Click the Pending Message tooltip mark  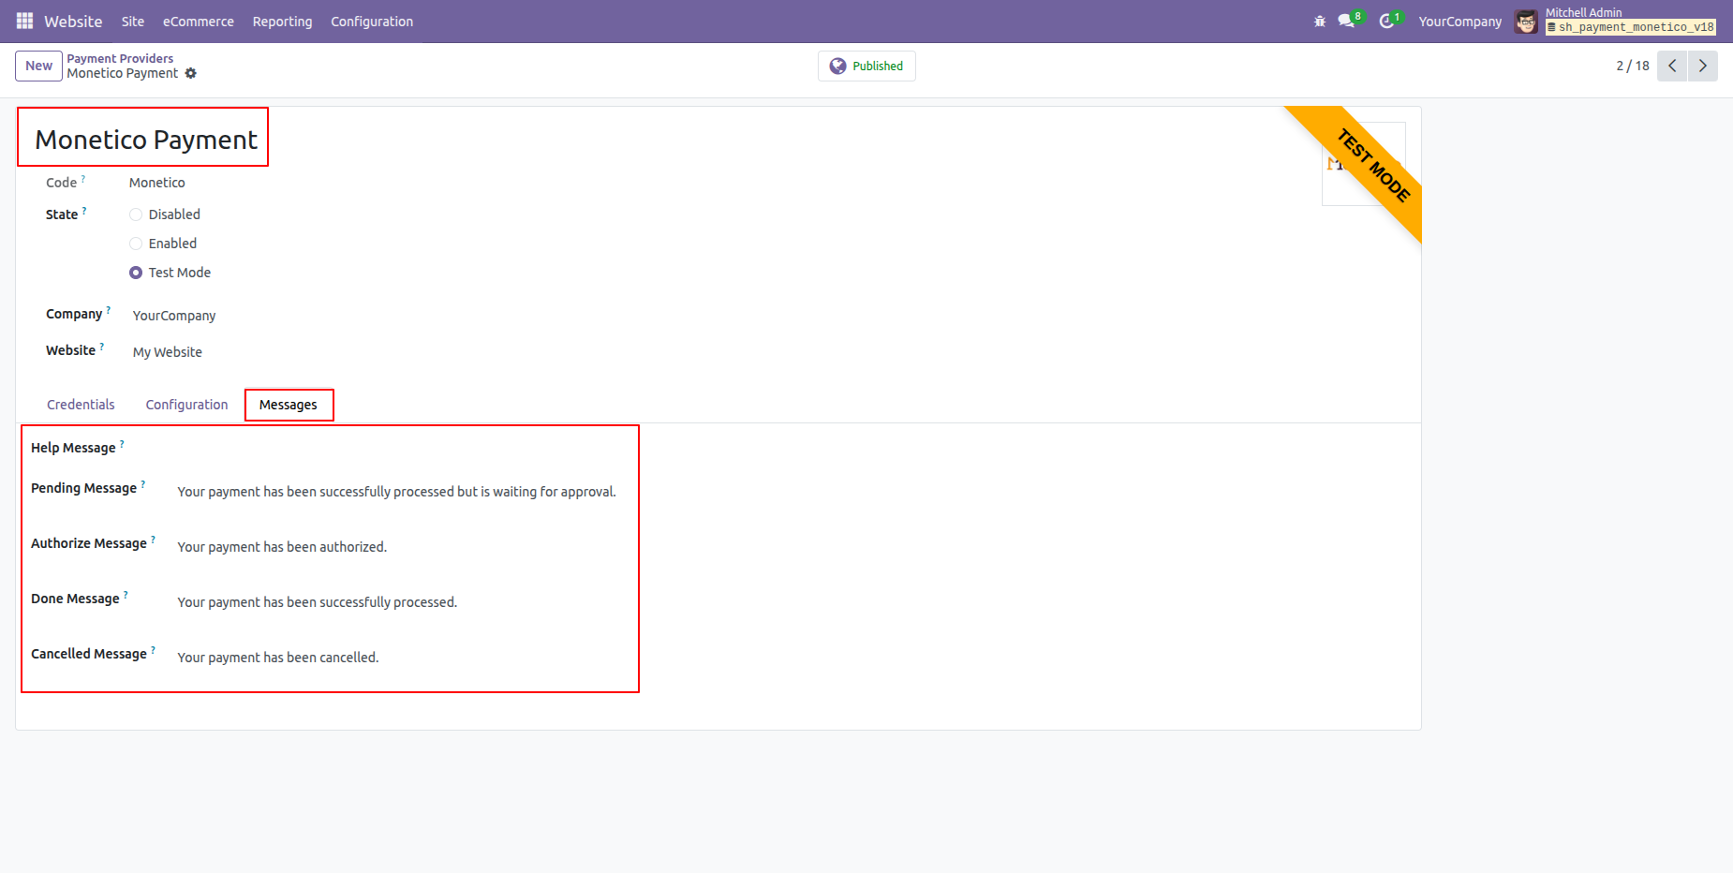[x=142, y=483]
